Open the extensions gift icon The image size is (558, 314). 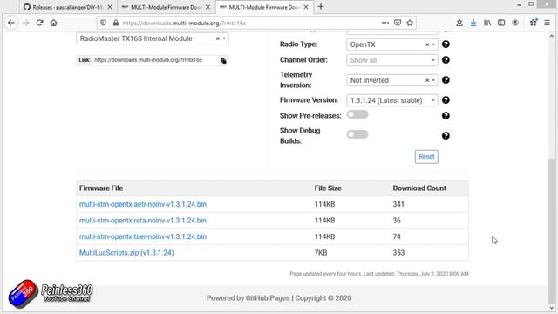(x=533, y=23)
